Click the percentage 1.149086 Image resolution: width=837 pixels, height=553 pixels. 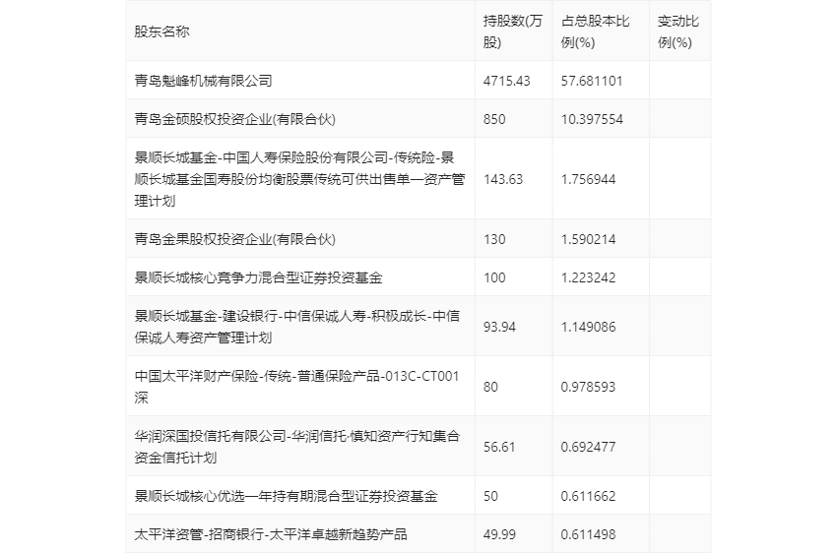588,327
